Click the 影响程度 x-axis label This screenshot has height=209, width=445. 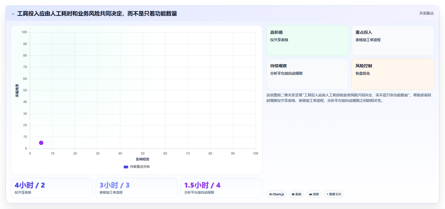[x=142, y=159]
